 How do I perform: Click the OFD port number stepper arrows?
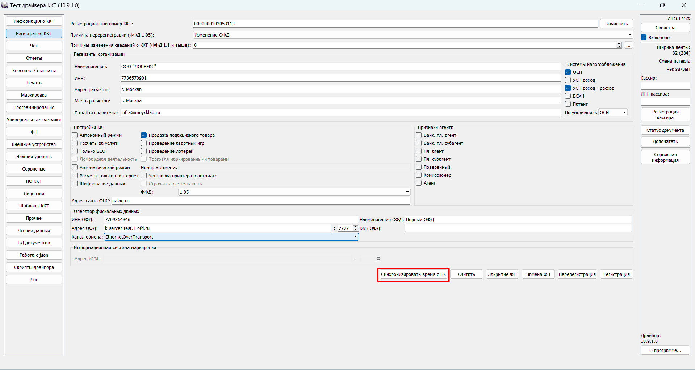tap(355, 228)
